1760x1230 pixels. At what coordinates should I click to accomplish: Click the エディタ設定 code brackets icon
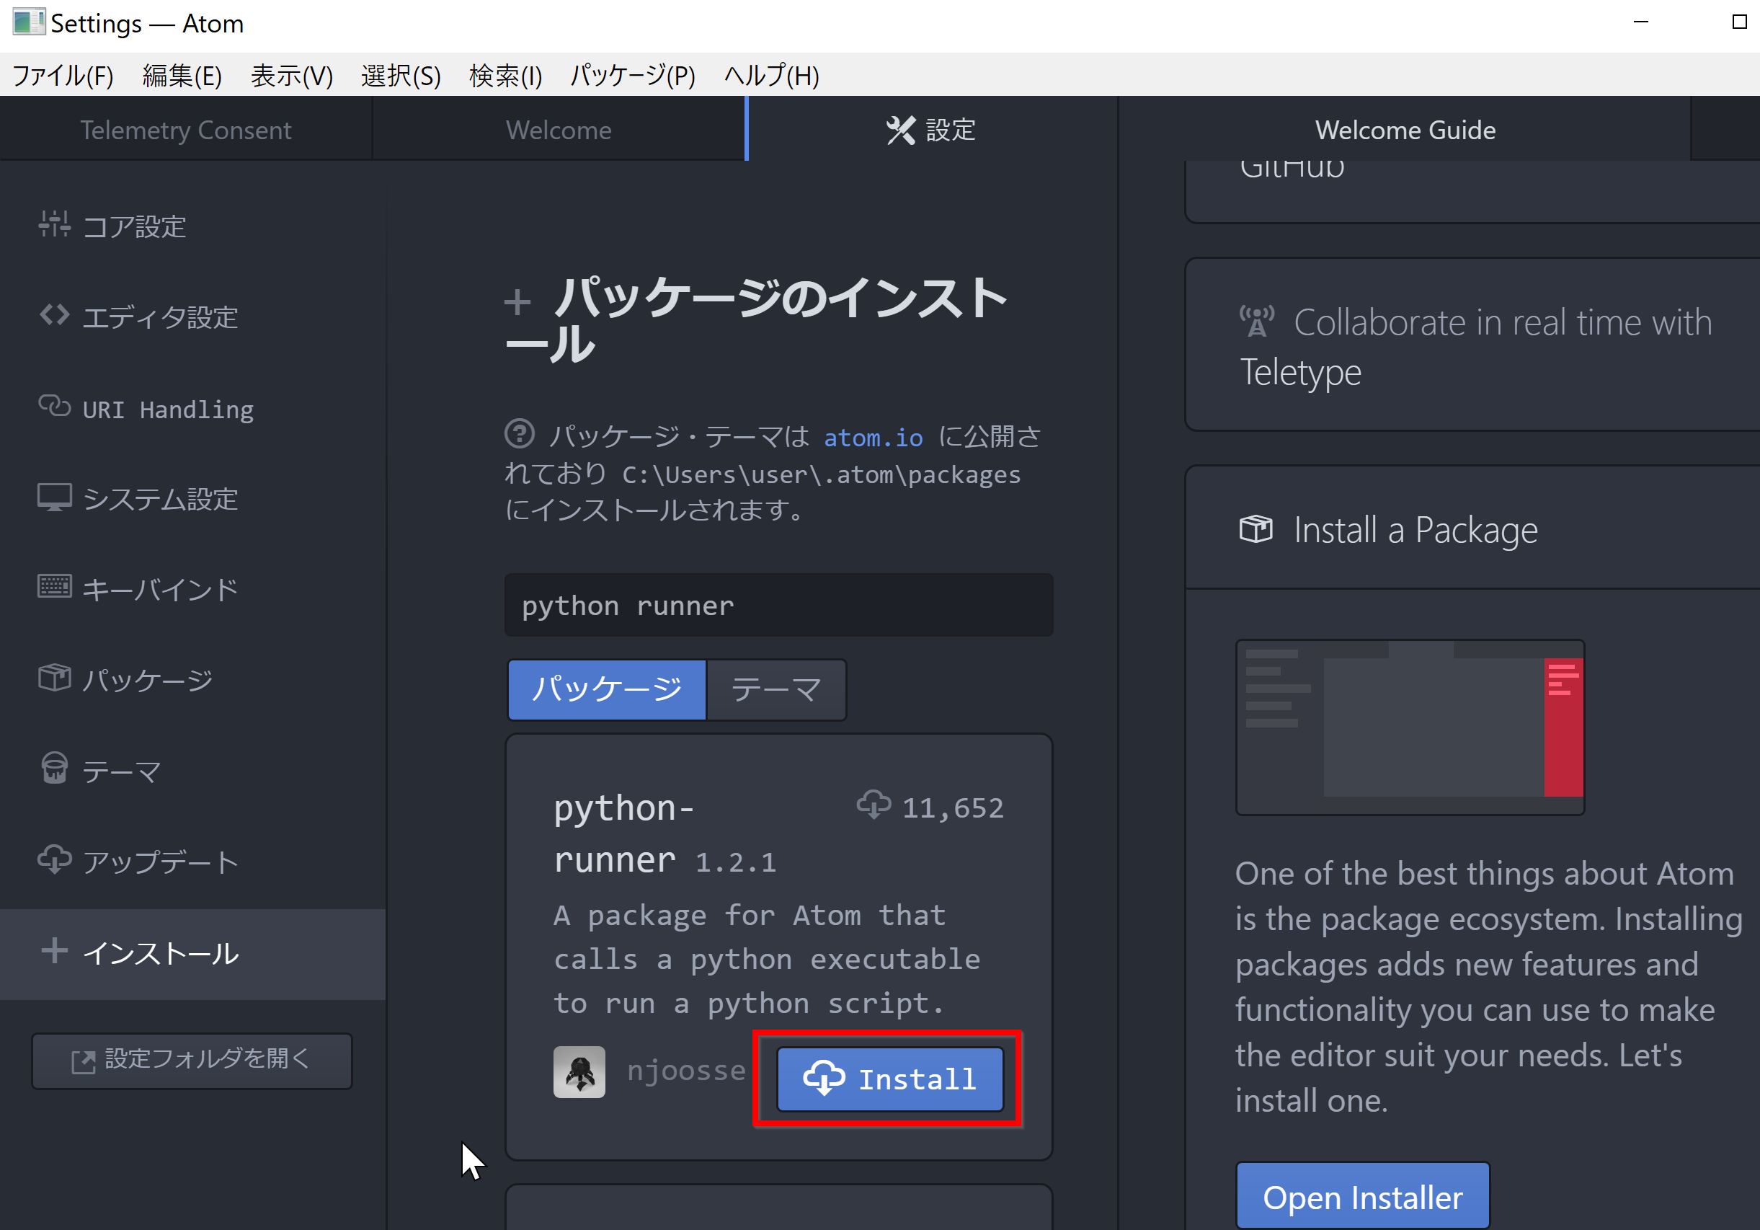pos(55,315)
